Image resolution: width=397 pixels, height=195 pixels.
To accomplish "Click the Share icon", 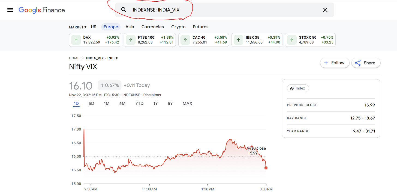I will tap(358, 63).
